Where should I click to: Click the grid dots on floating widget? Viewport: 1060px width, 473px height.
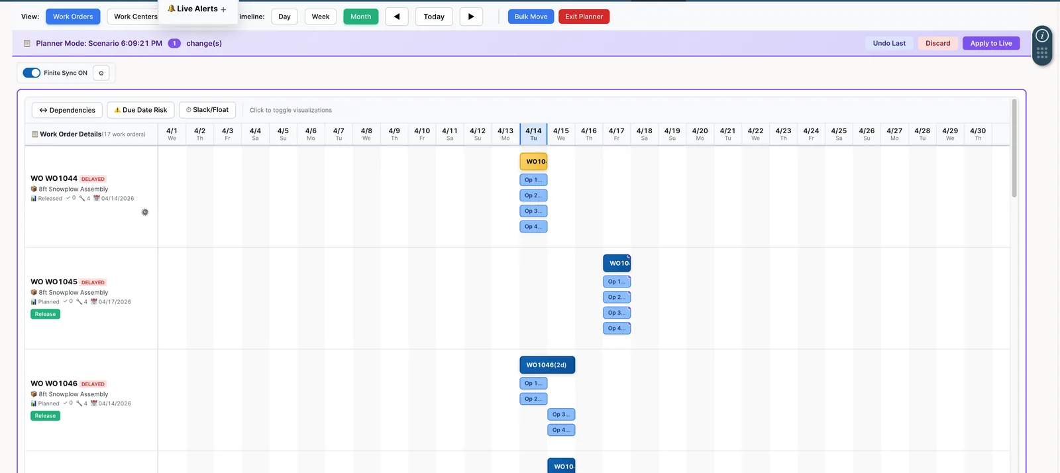pos(1042,52)
